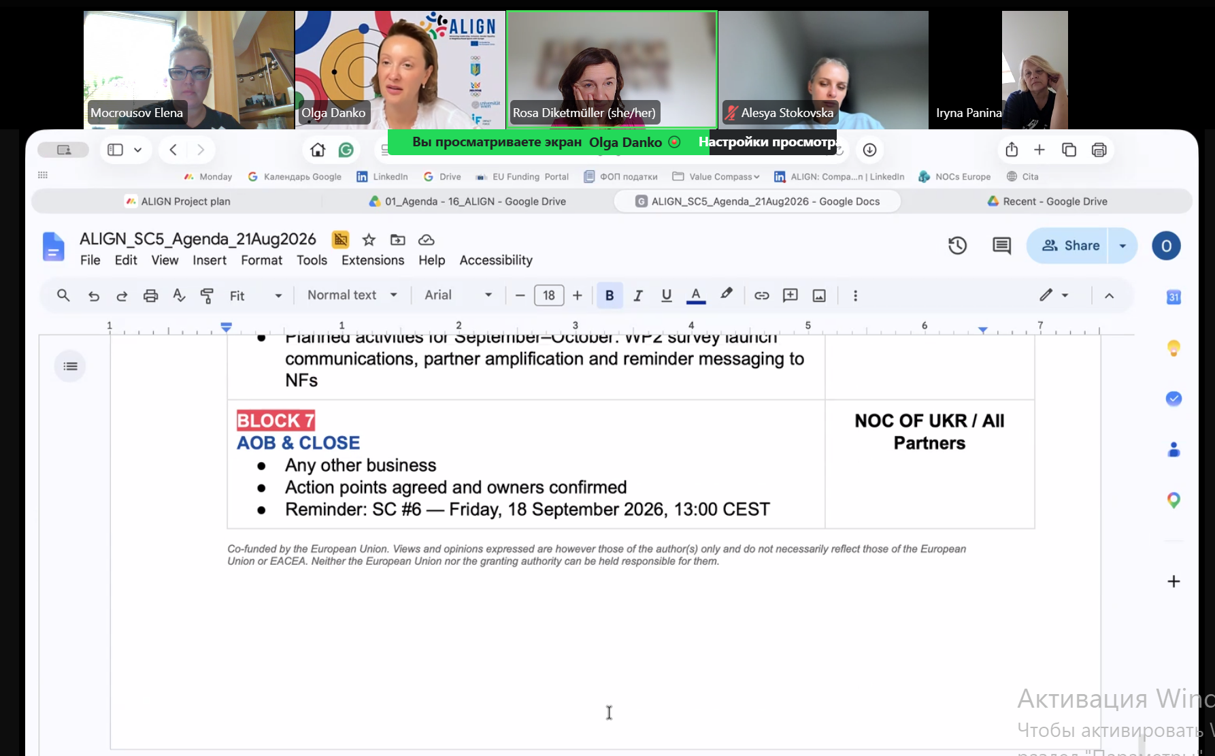1215x756 pixels.
Task: Open the Insert menu
Action: 210,260
